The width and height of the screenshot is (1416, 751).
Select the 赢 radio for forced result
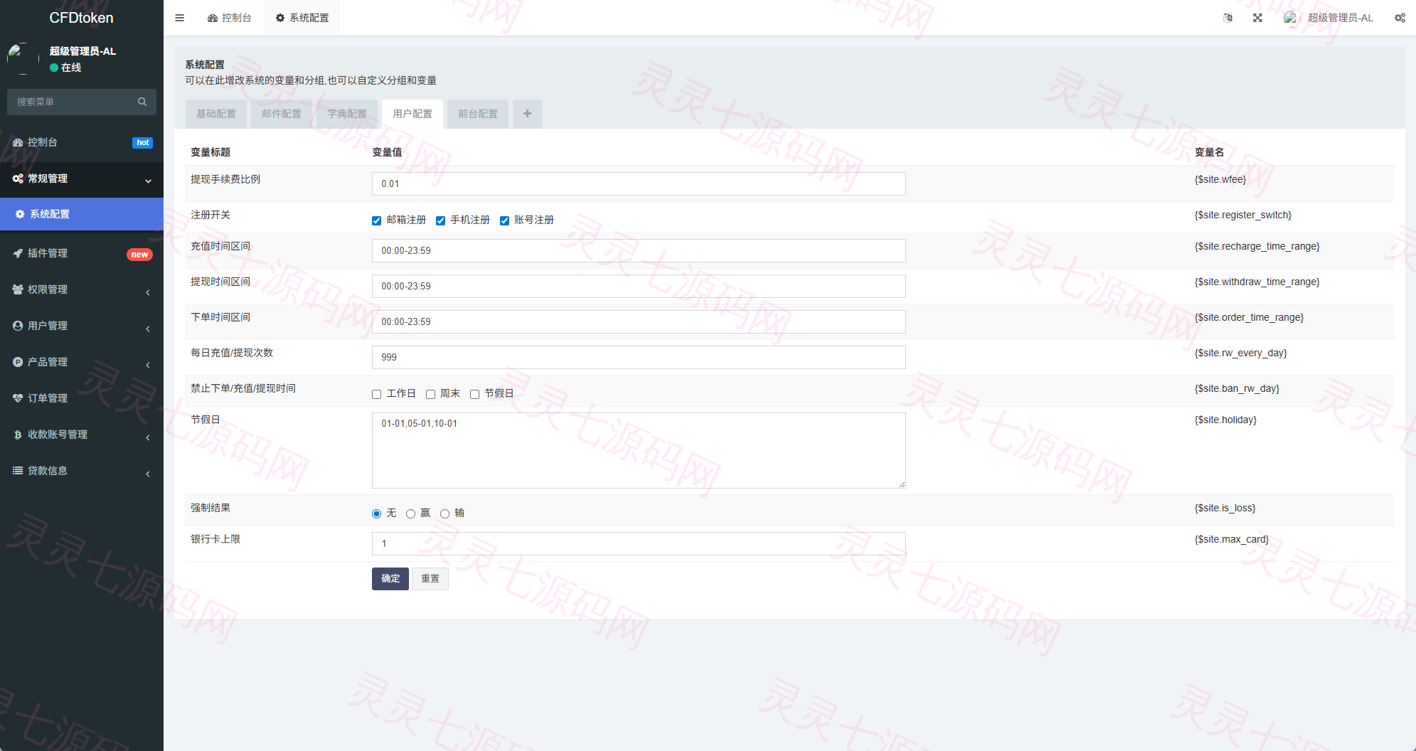411,513
